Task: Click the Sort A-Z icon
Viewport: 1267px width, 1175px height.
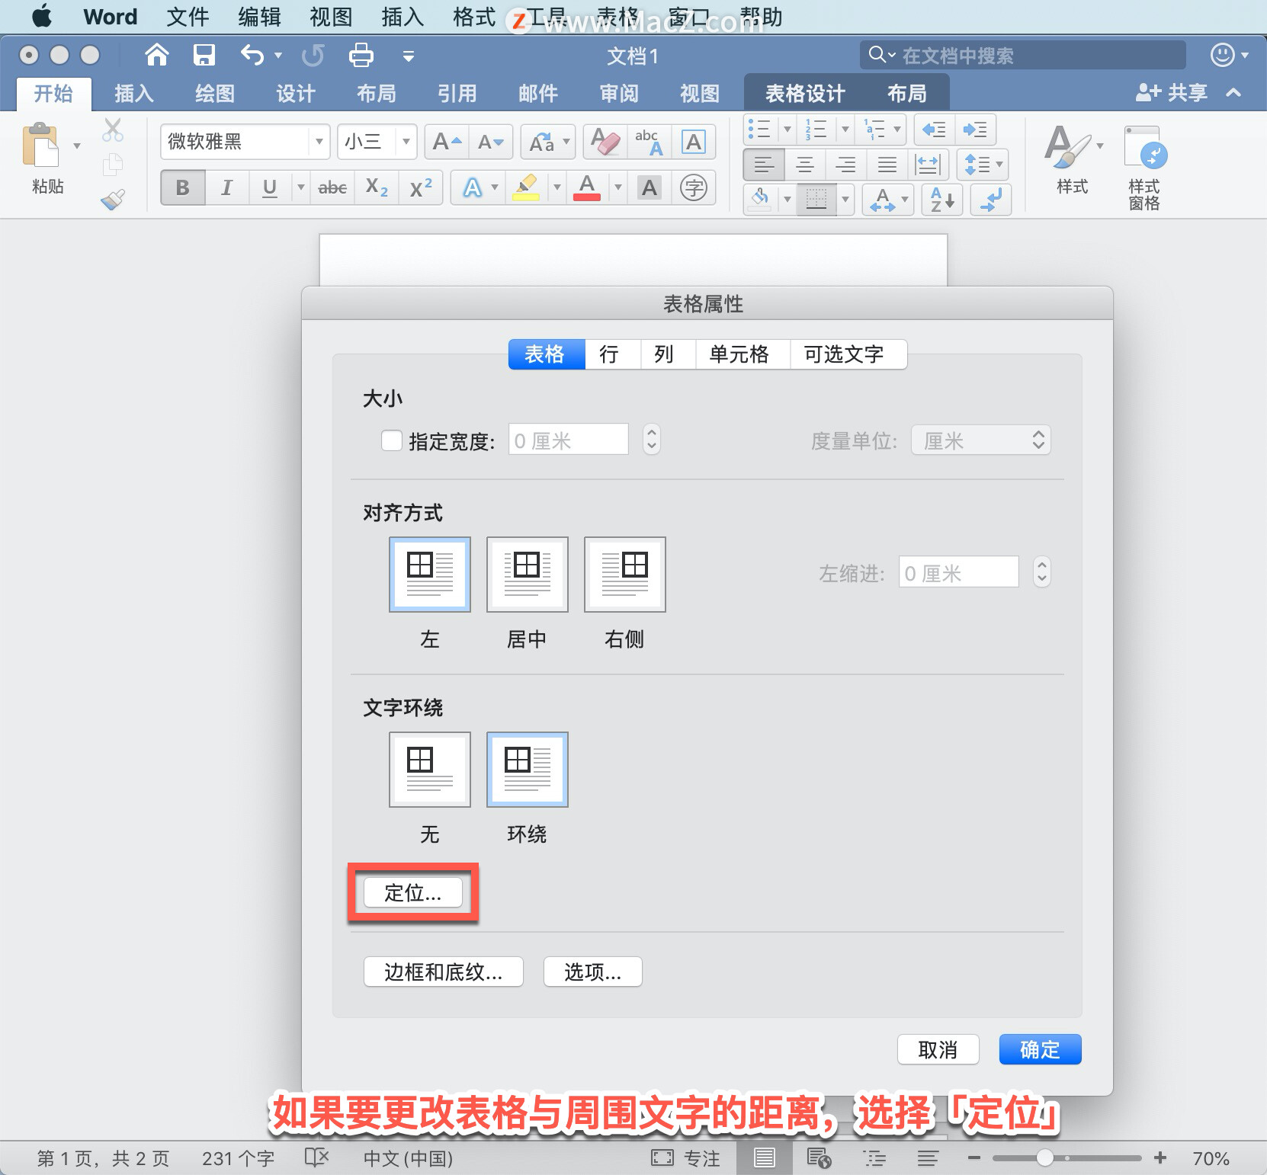Action: point(942,200)
